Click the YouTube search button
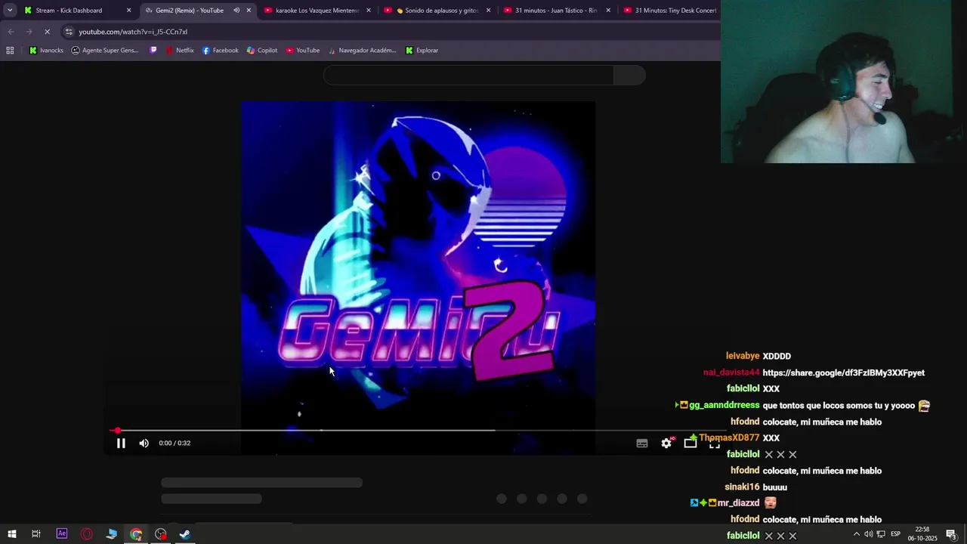The width and height of the screenshot is (967, 544). (x=630, y=75)
